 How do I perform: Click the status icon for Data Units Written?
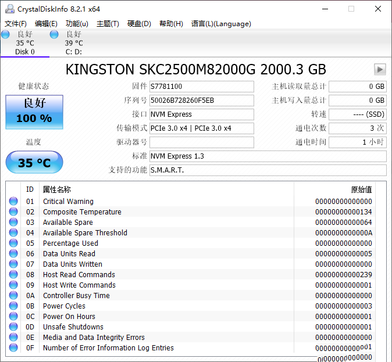pyautogui.click(x=13, y=264)
